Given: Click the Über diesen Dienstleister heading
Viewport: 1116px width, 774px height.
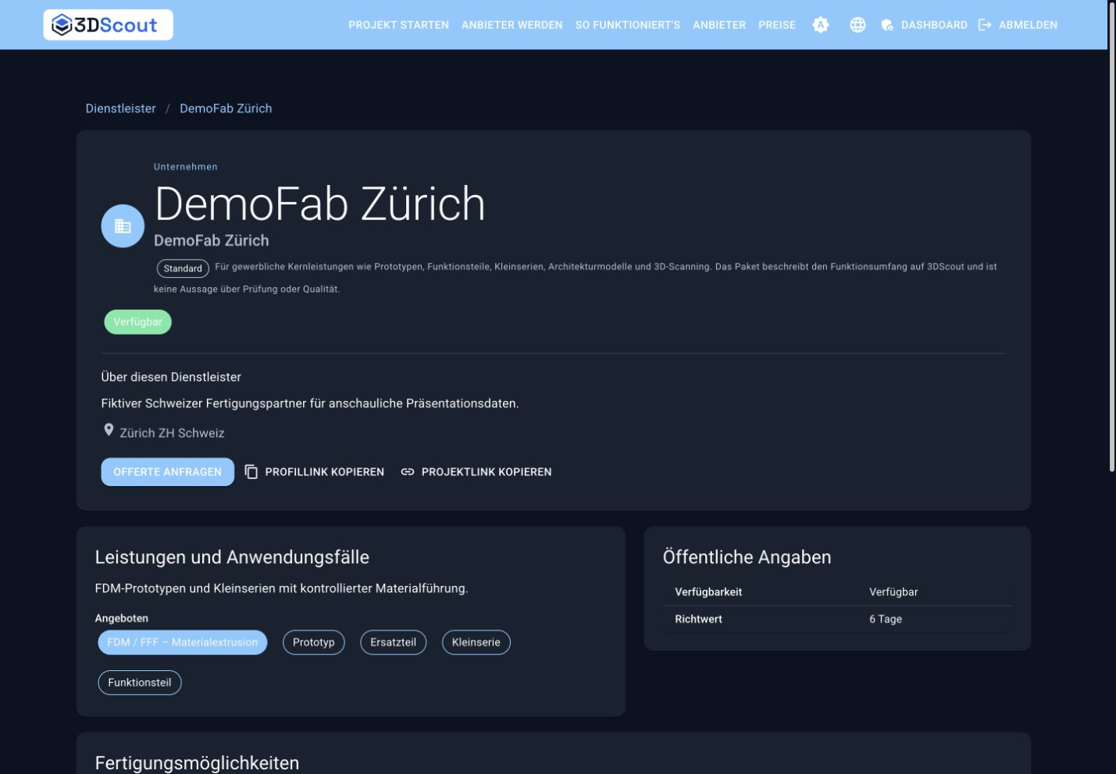Looking at the screenshot, I should (171, 377).
